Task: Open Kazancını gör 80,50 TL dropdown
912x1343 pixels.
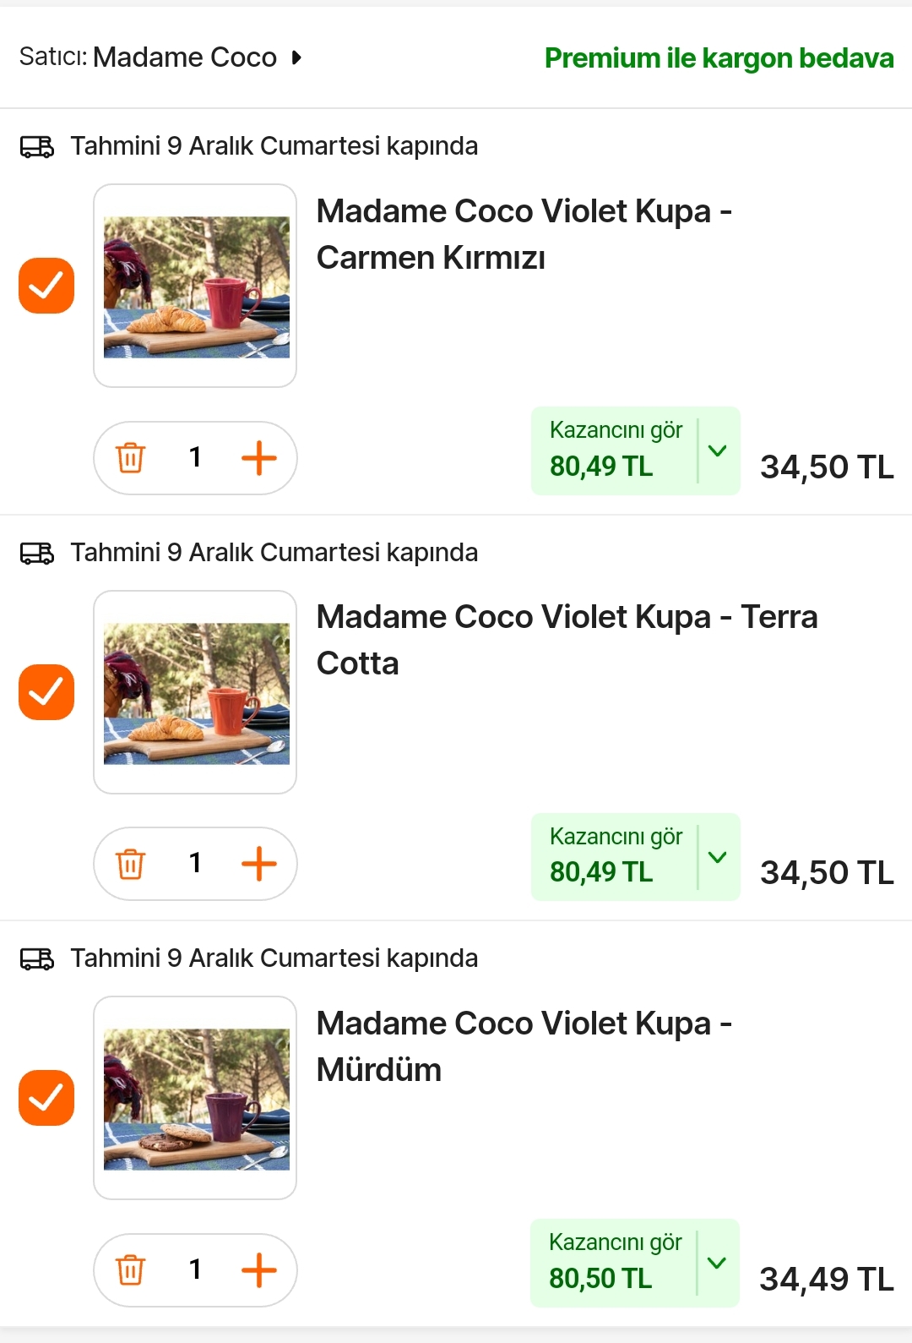Action: (x=635, y=1263)
